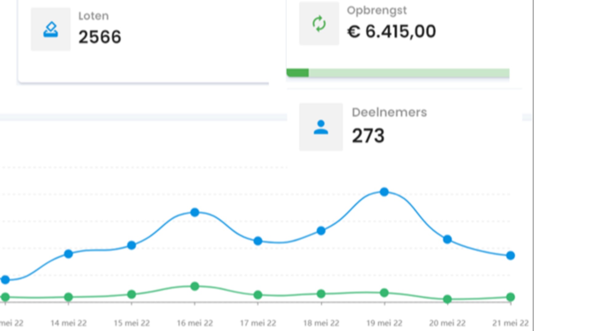
Task: Click the 17 mei 22 axis label
Action: (x=258, y=323)
